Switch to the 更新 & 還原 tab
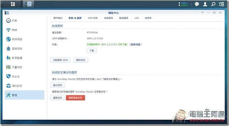Image resolution: width=229 pixels, height=126 pixels. 75,18
